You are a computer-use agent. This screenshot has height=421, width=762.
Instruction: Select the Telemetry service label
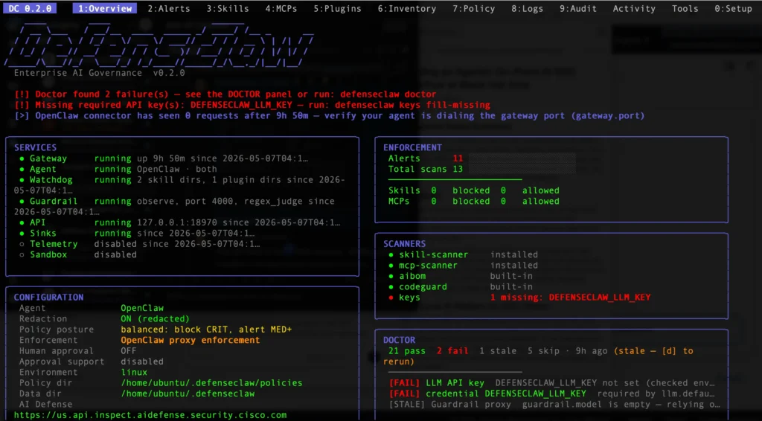coord(54,244)
